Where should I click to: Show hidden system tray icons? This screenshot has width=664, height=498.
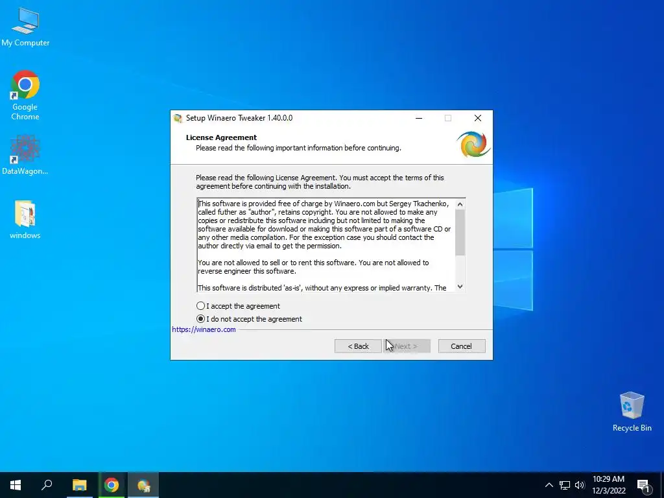tap(549, 485)
